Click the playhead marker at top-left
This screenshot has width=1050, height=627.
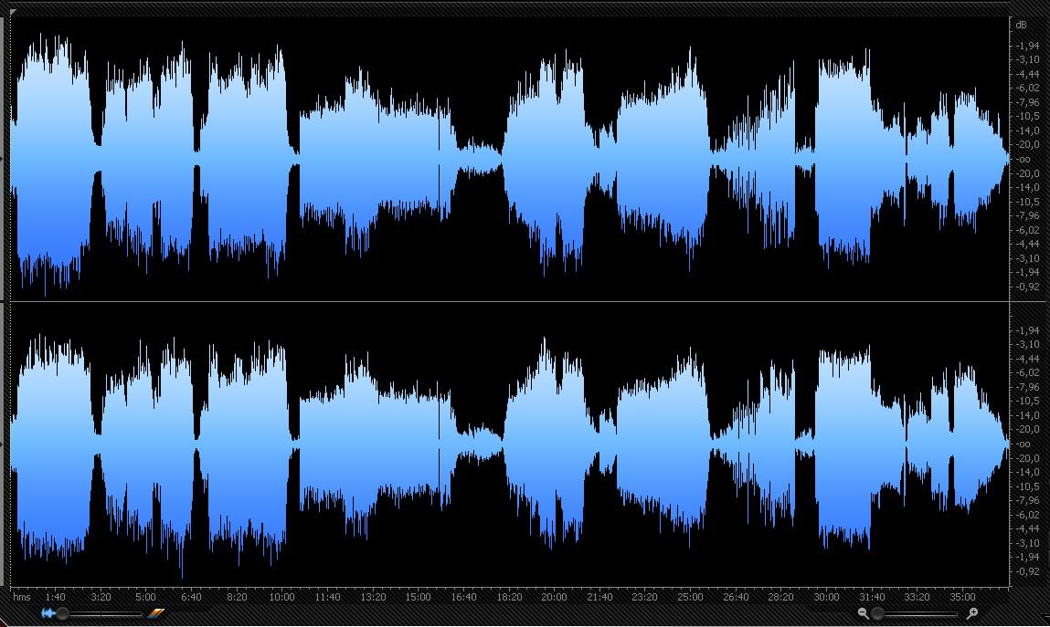point(13,12)
